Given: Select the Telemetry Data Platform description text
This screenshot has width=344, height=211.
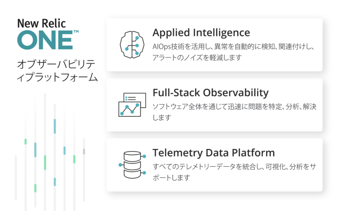Looking at the screenshot, I should pos(234,172).
